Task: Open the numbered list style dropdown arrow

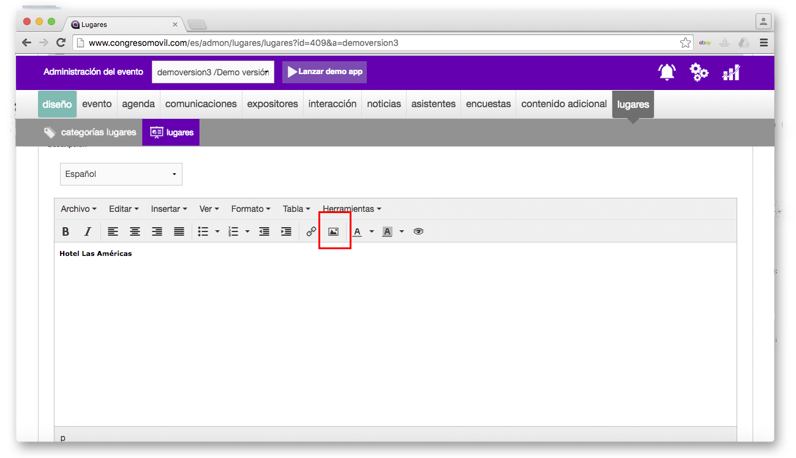Action: [247, 231]
